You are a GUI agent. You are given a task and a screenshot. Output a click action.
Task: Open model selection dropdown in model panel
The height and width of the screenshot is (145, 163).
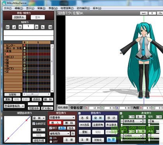click(62, 117)
